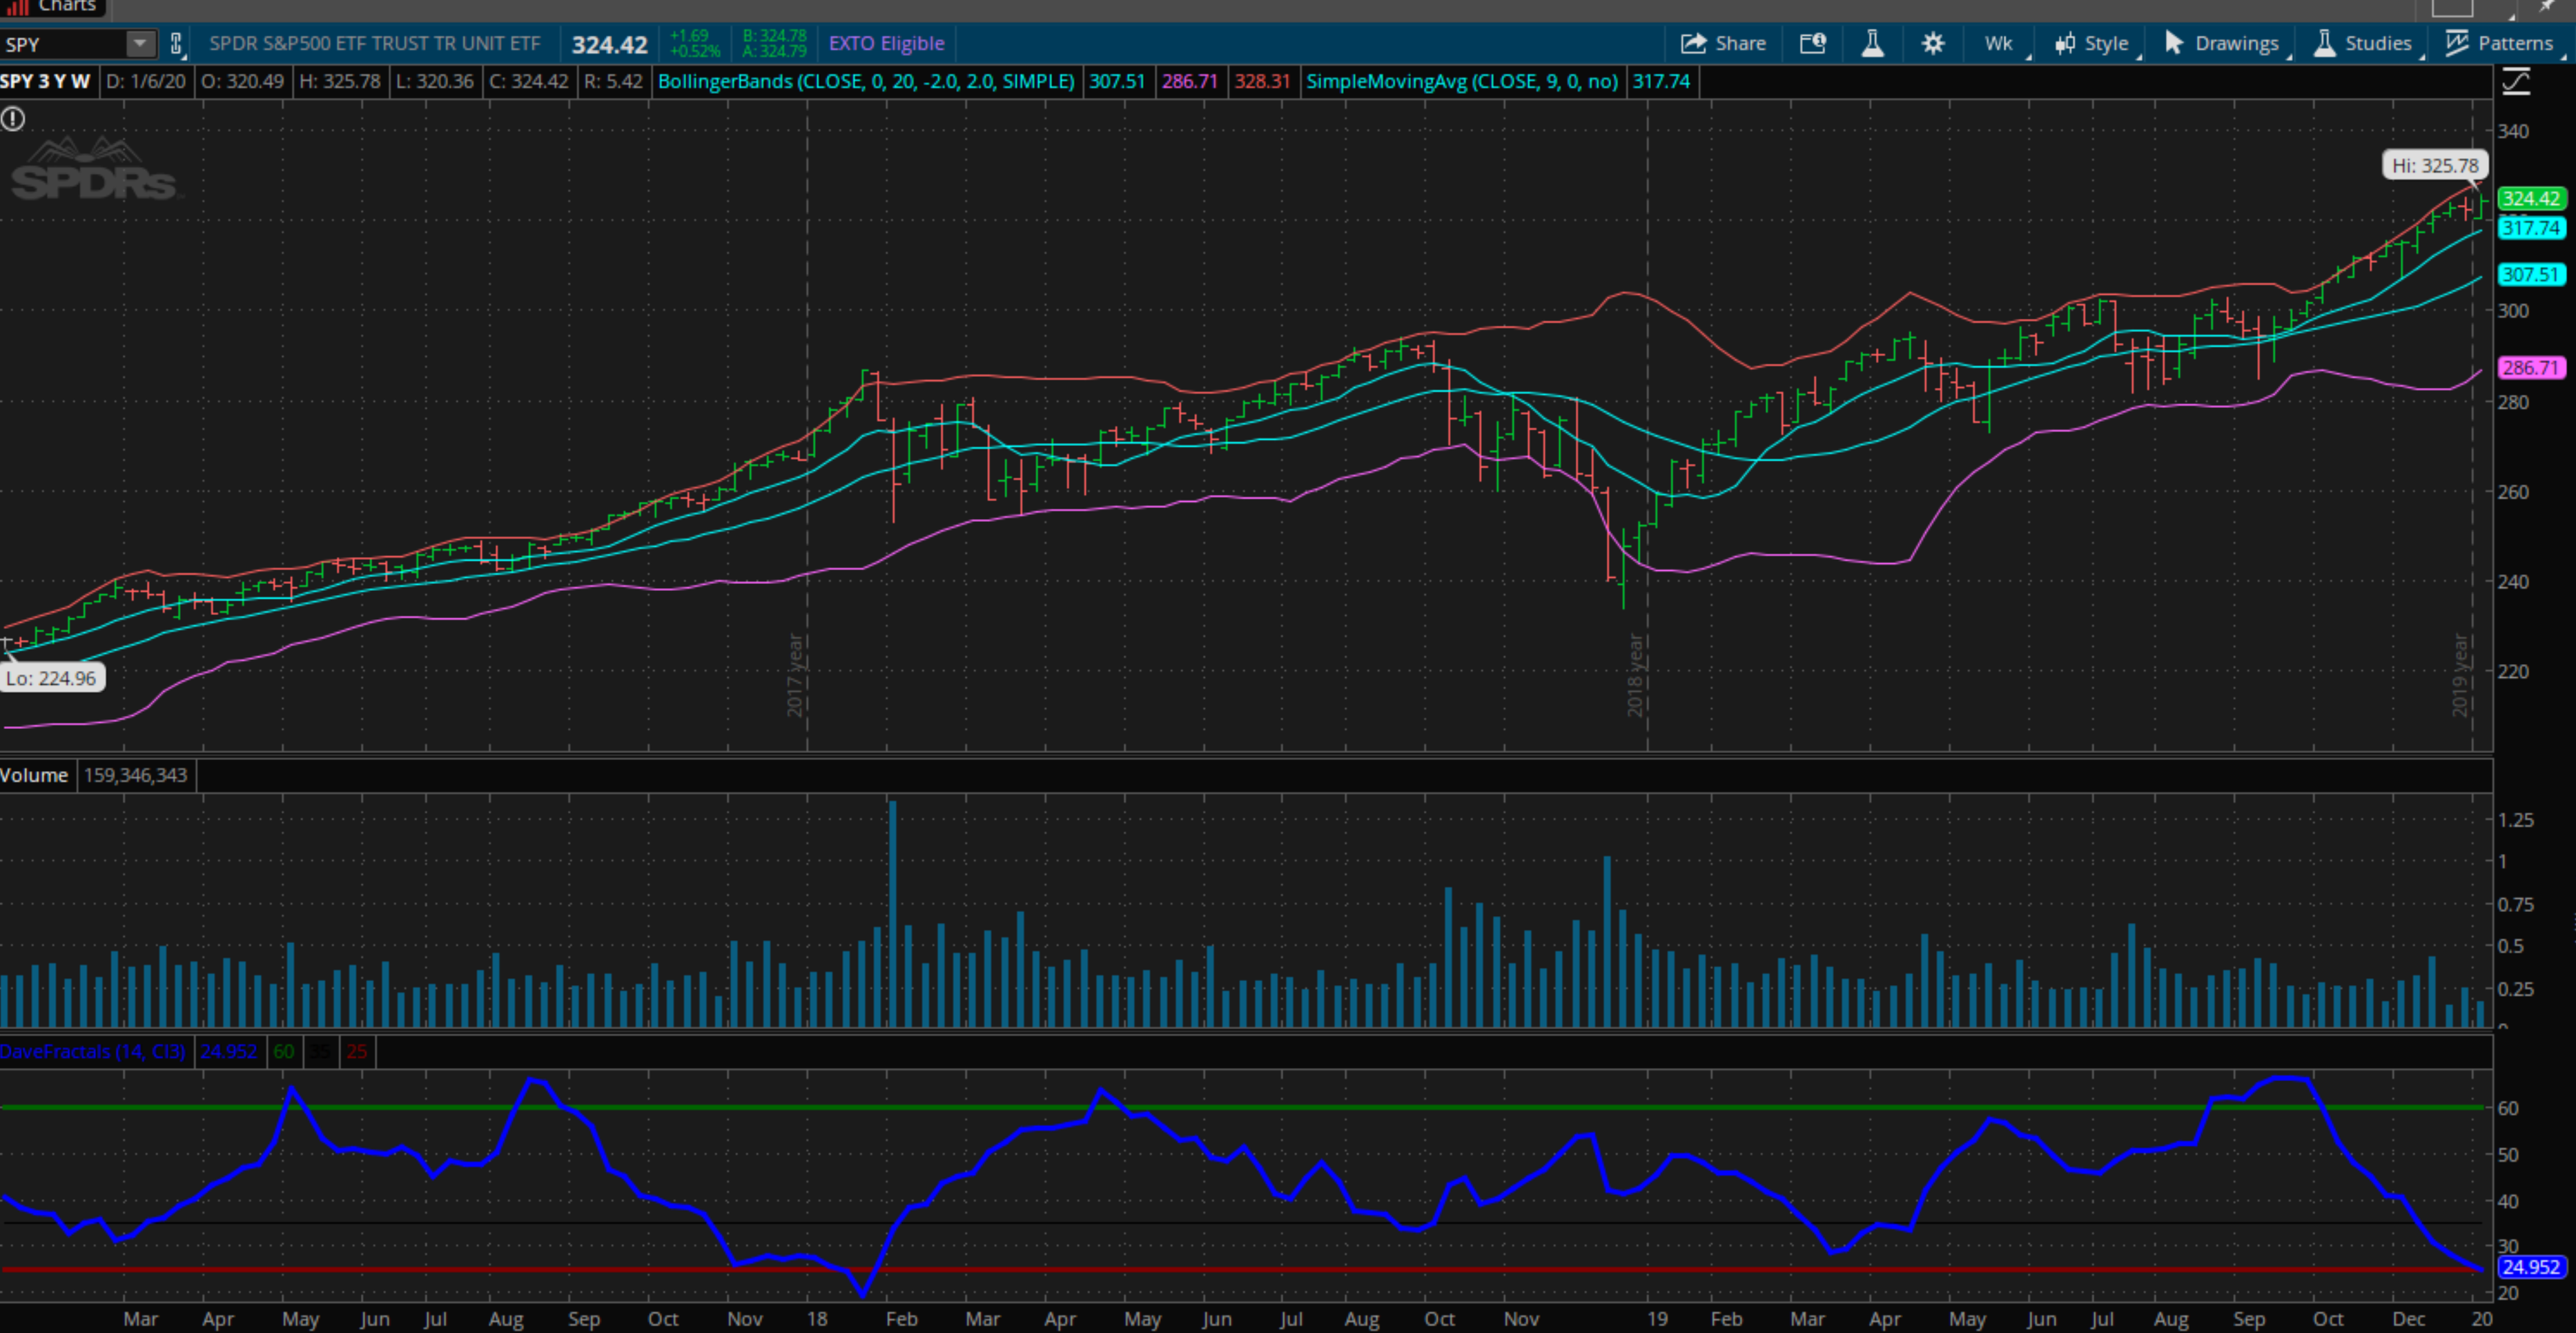
Task: Click the red 25 DaveFractals level value
Action: [357, 1051]
